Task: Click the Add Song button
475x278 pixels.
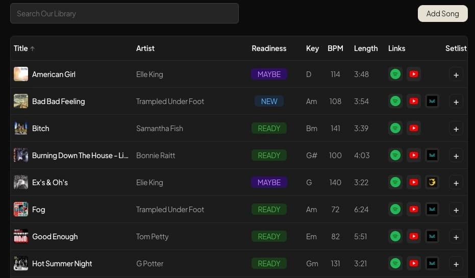Action: (x=442, y=14)
